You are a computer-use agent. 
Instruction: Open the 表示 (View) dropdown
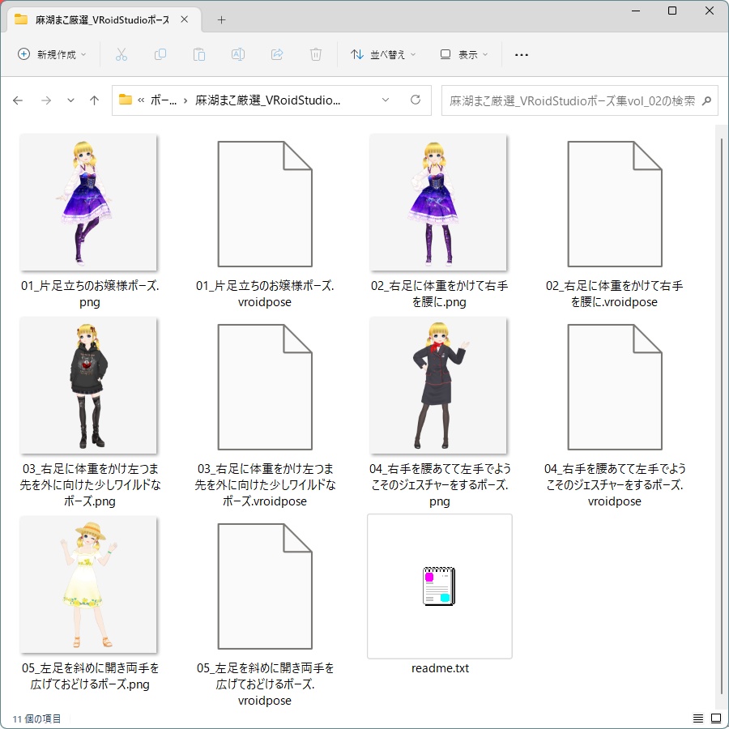coord(465,54)
